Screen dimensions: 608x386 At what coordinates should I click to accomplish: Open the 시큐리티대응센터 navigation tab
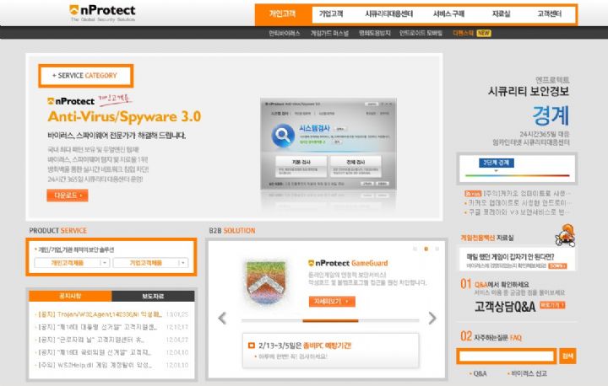(389, 14)
